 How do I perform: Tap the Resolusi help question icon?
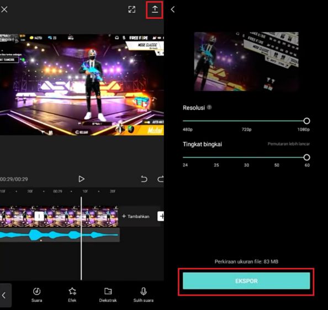click(x=209, y=108)
